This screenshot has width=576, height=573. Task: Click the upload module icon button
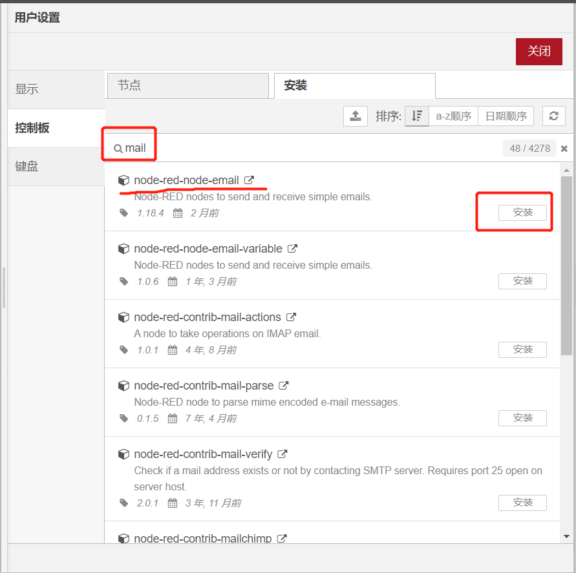pos(355,116)
